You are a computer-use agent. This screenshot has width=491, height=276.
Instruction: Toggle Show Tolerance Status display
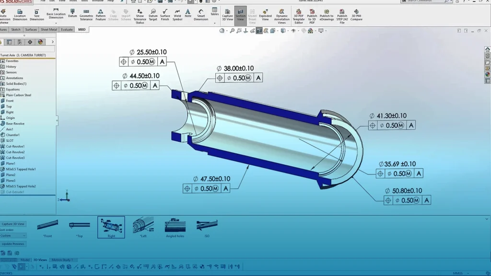(x=139, y=14)
